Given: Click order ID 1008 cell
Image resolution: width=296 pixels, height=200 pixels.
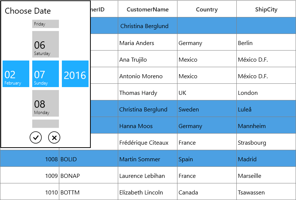Looking at the screenshot, I should (x=29, y=158).
